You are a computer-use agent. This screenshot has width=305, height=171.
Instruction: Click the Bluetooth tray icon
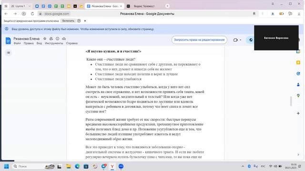(x=249, y=166)
